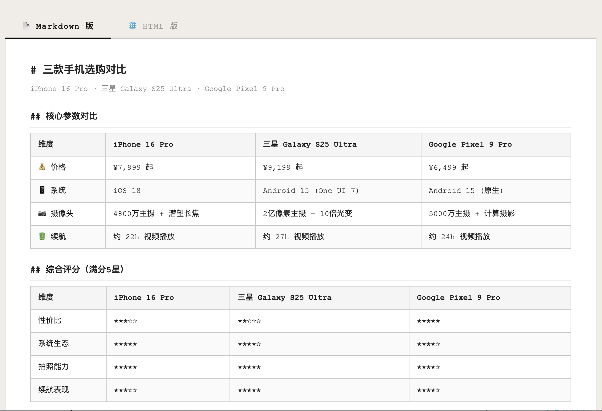Click the 系统生态 row label
The height and width of the screenshot is (411, 602).
click(x=54, y=344)
